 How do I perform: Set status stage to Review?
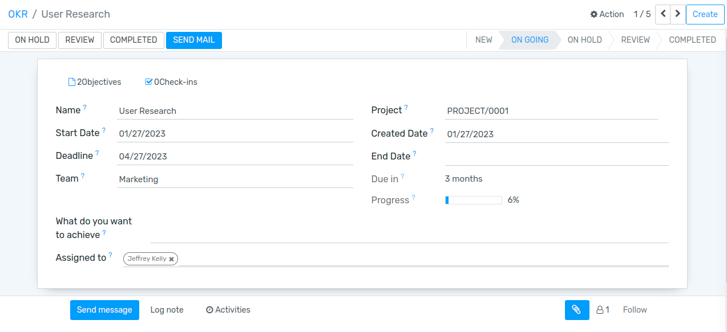635,40
